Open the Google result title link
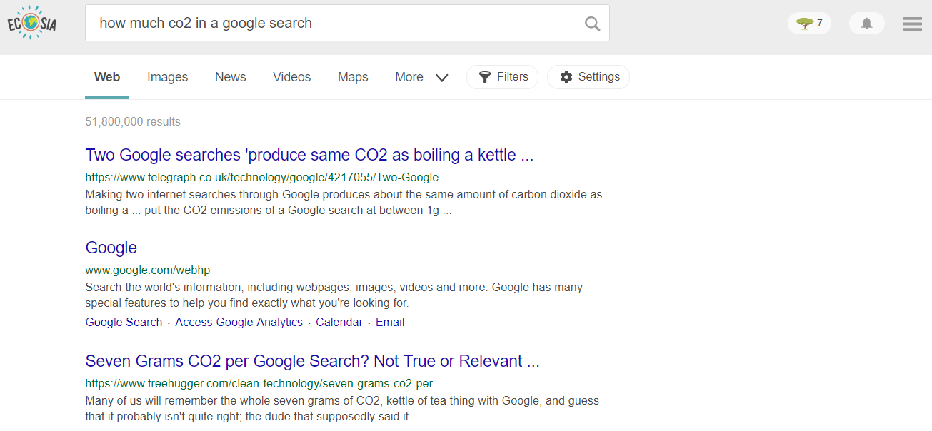Viewport: 932px width, 431px height. tap(111, 248)
